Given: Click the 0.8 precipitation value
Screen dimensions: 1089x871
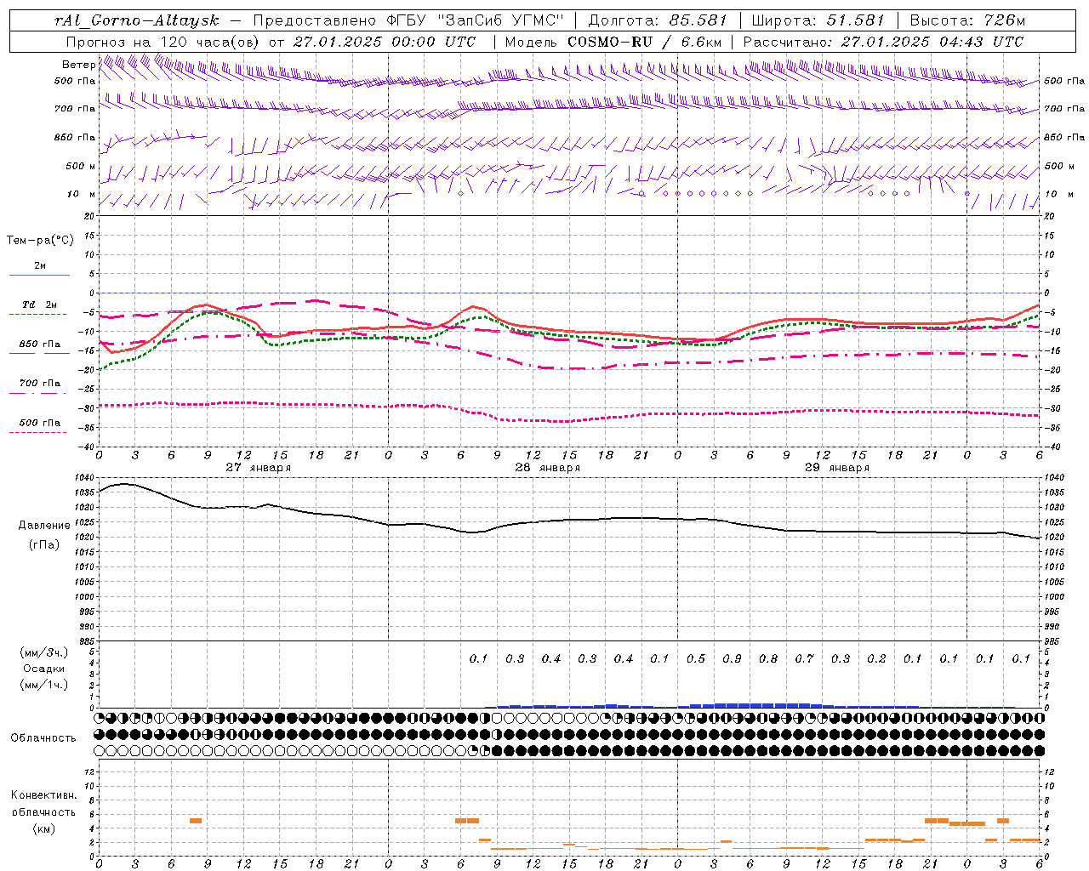Looking at the screenshot, I should click(768, 658).
